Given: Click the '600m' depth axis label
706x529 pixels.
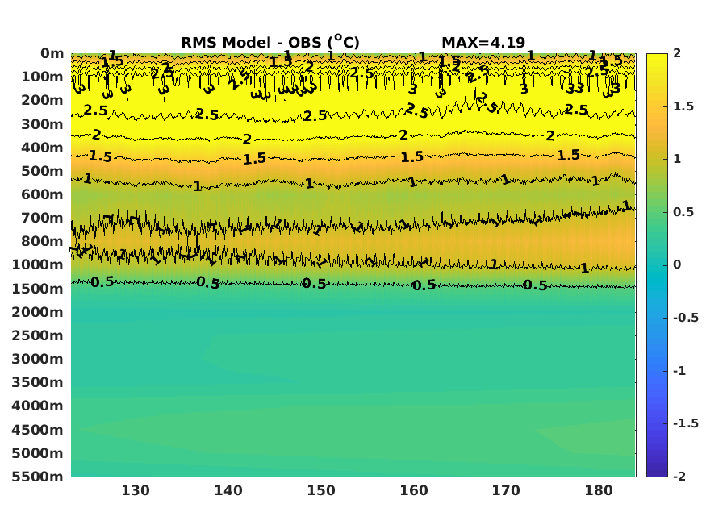Looking at the screenshot, I should tap(42, 194).
